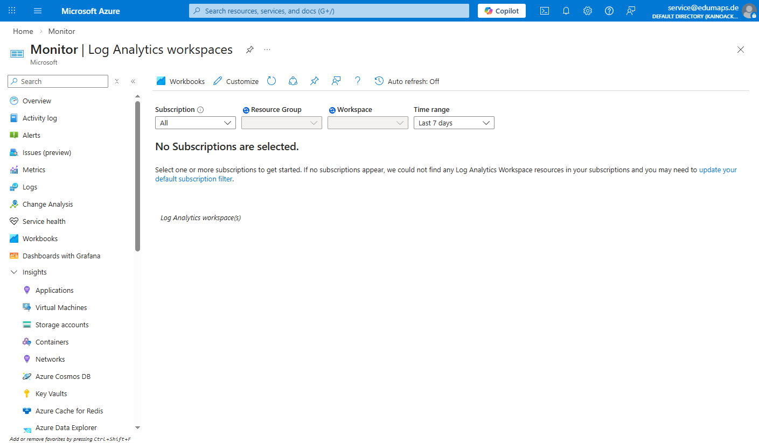Image resolution: width=759 pixels, height=443 pixels.
Task: Open Containers insights item
Action: point(52,342)
